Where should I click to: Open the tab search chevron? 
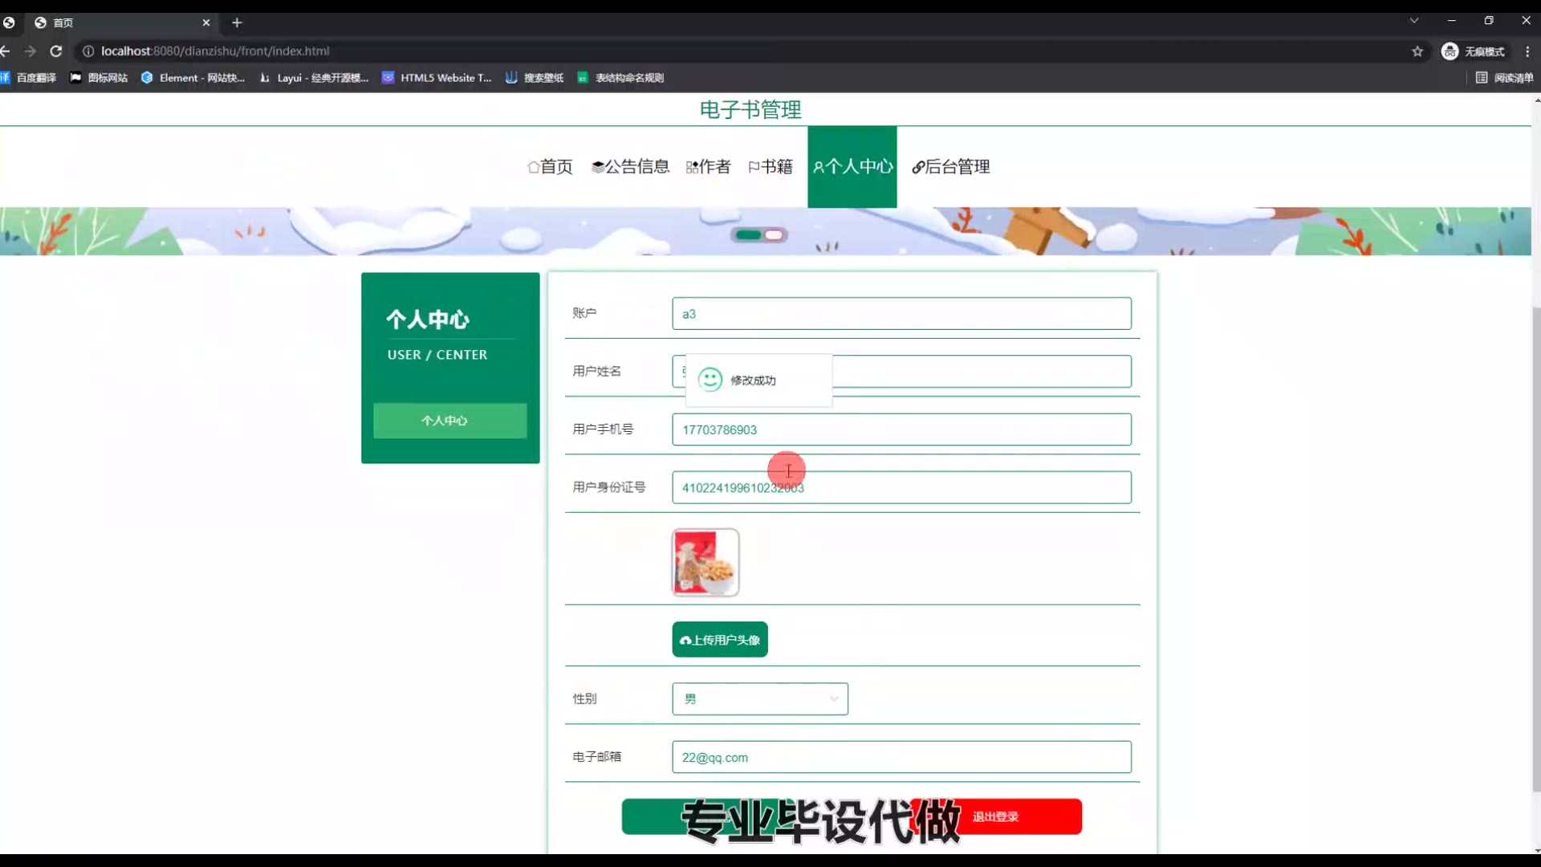click(x=1414, y=21)
